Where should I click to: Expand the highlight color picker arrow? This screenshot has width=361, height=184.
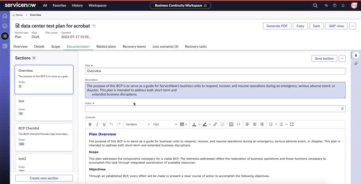pos(210,124)
